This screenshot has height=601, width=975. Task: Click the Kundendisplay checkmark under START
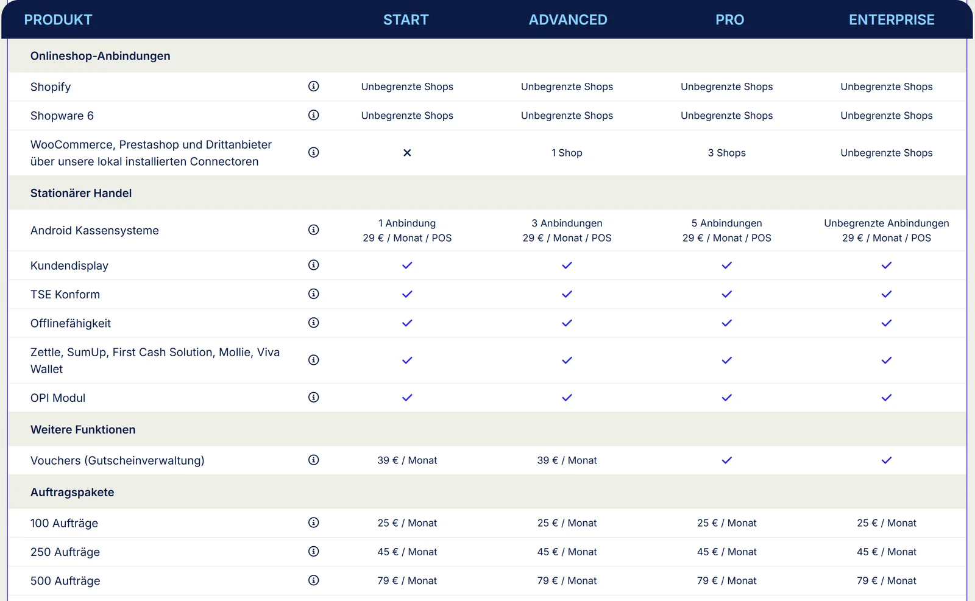click(x=407, y=265)
